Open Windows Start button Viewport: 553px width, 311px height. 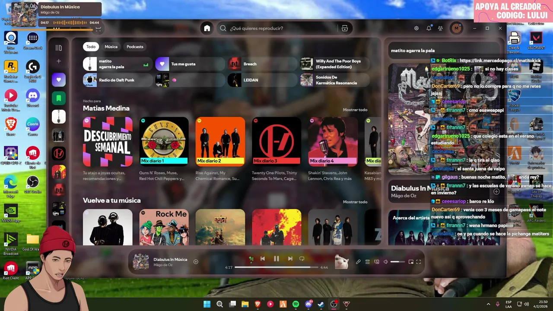pyautogui.click(x=207, y=304)
